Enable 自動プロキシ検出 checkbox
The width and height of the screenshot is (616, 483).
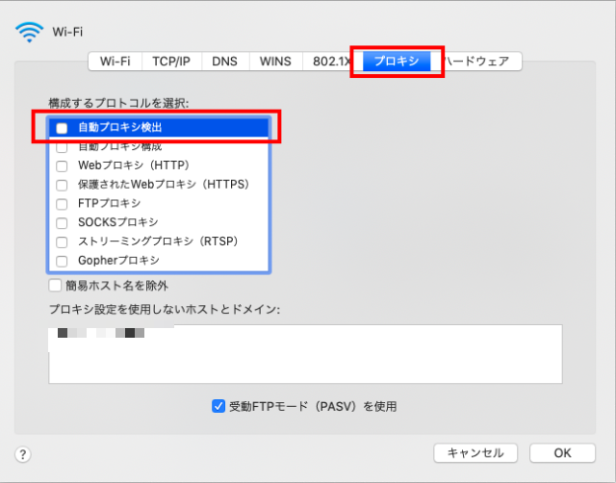point(62,128)
